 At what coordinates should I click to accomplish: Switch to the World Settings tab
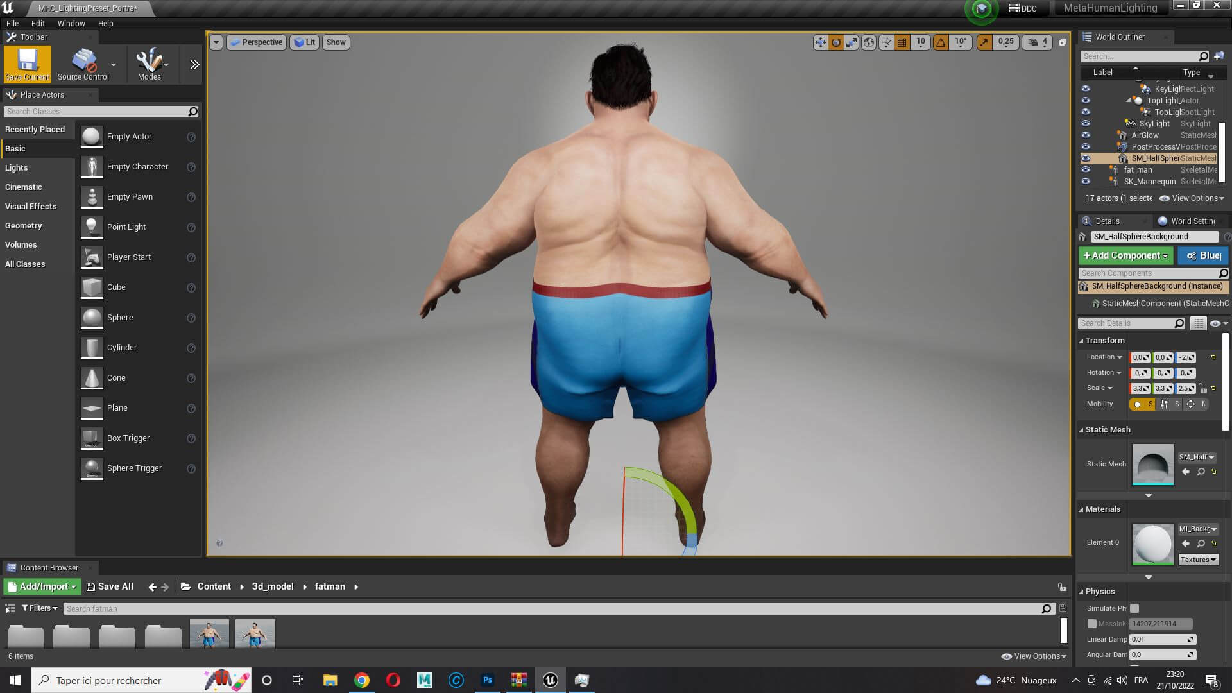point(1191,221)
